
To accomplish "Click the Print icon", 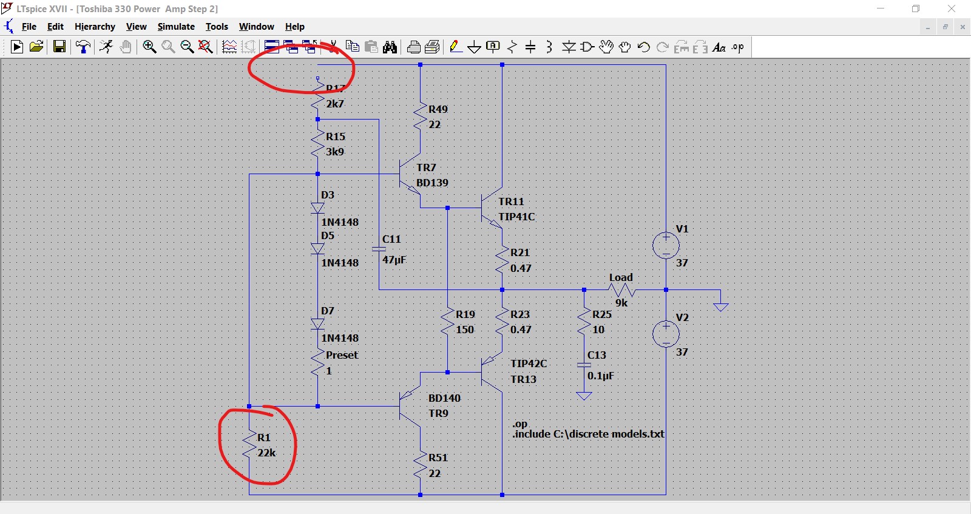I will point(433,47).
